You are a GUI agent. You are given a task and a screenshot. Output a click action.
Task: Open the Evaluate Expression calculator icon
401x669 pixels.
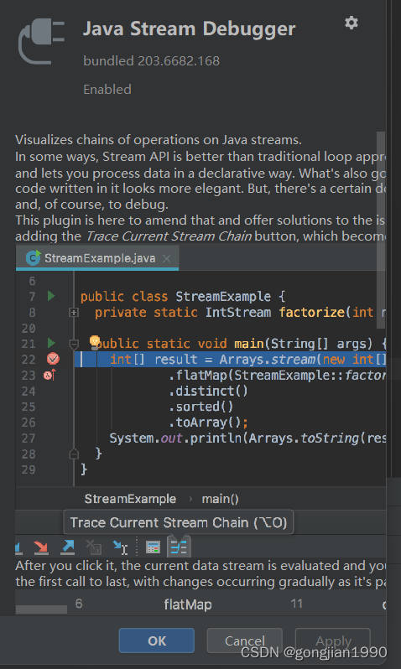click(153, 547)
